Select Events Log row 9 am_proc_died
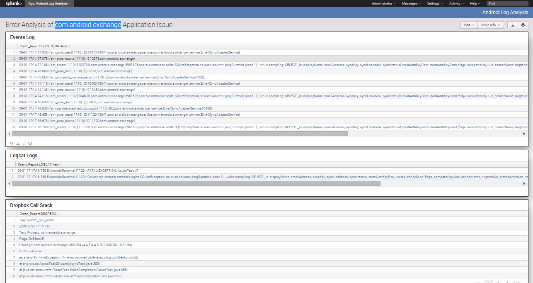533x283 pixels. (267, 102)
